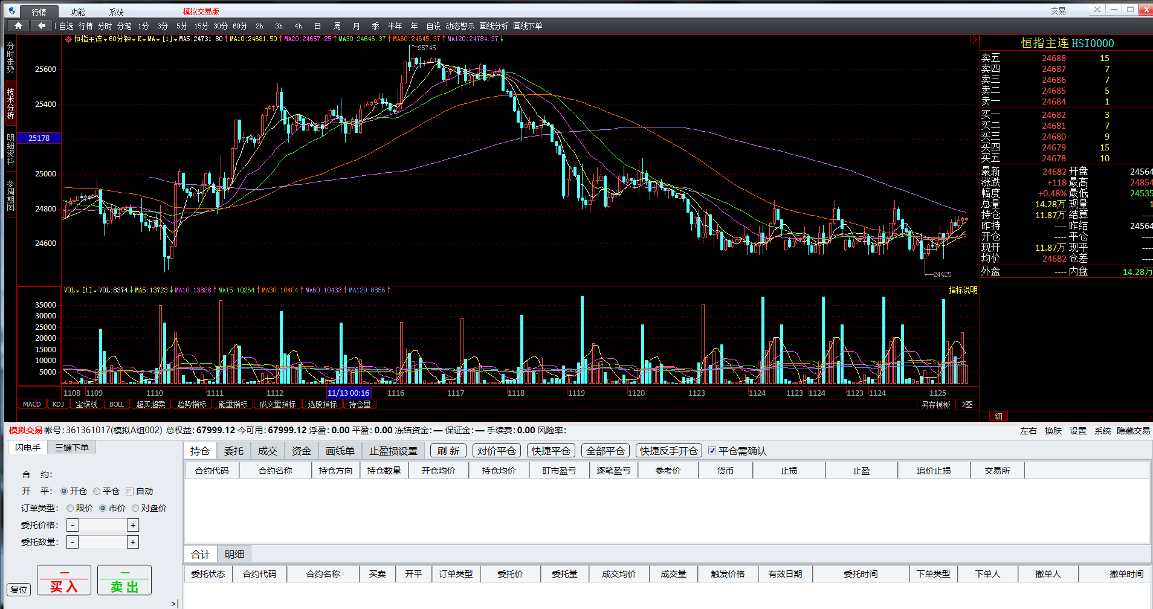Screen dimensions: 1153x609
Task: Select the 平仓 radio button
Action: (x=97, y=491)
